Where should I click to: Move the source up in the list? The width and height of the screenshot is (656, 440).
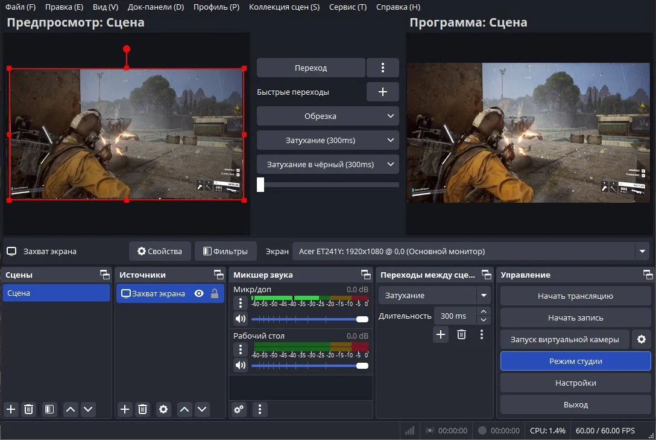coord(184,409)
